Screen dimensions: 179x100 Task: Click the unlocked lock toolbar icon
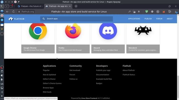pos(134,12)
